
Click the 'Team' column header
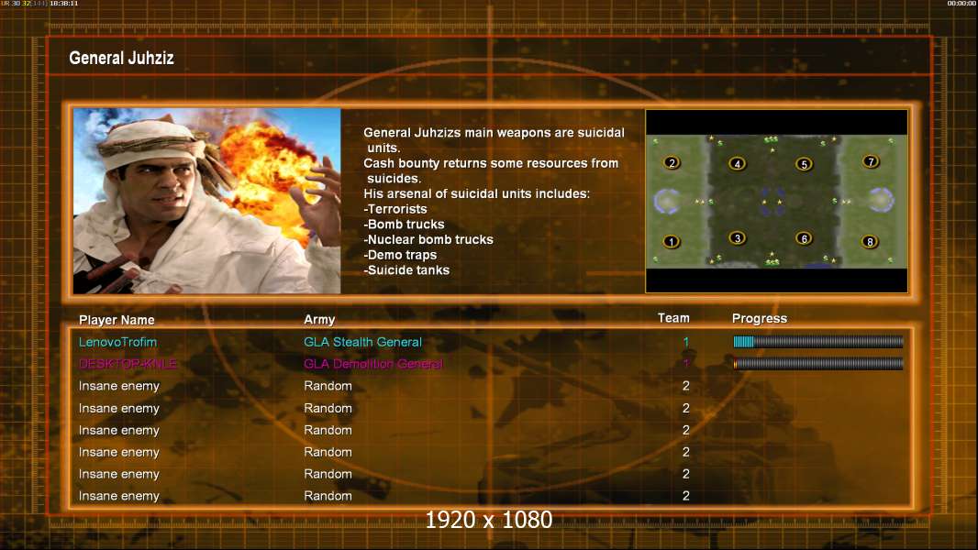click(x=673, y=318)
